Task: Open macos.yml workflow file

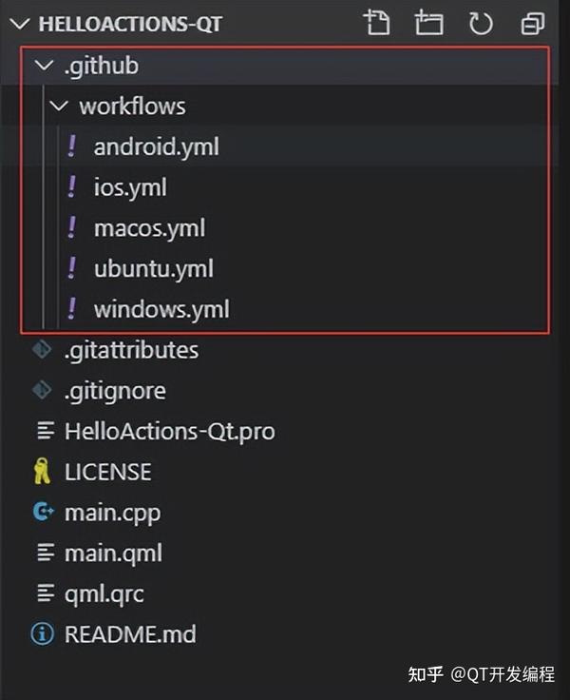Action: 149,228
